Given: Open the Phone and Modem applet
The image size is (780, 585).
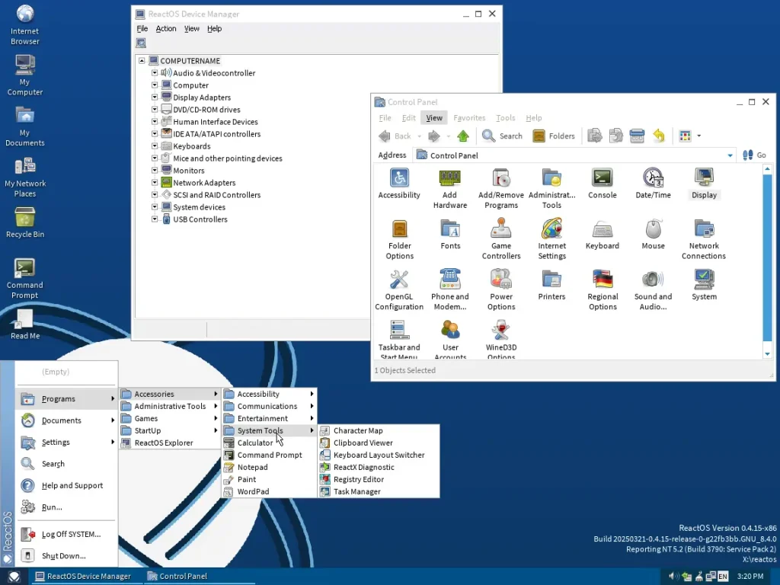Looking at the screenshot, I should [x=449, y=290].
